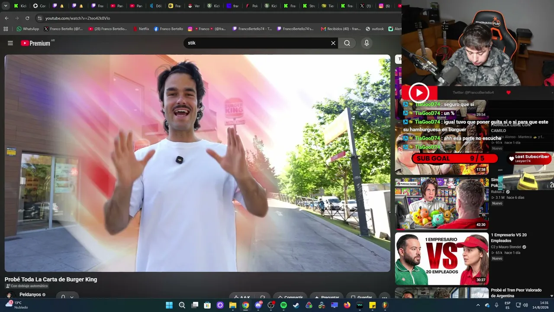Open the Chrome apps grid shortcut

[6, 29]
